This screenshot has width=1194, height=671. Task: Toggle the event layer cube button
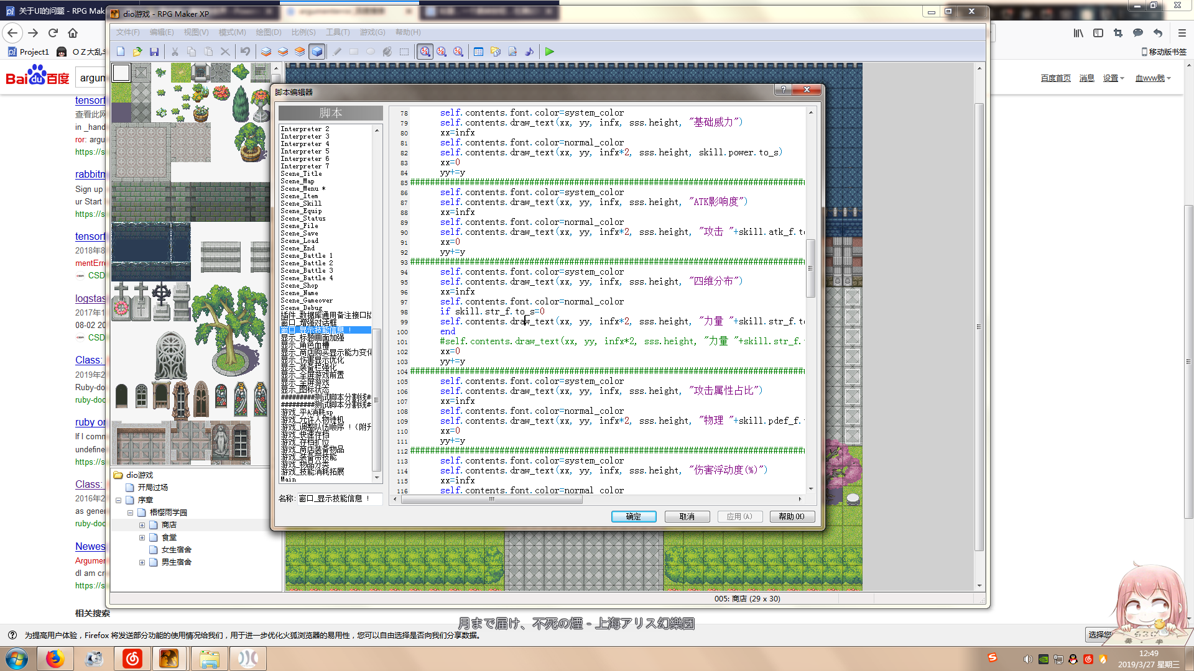tap(317, 52)
